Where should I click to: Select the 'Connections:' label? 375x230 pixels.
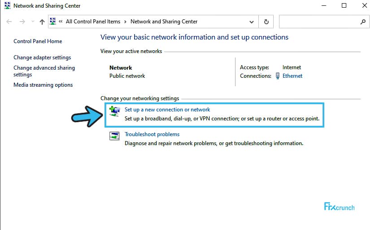click(x=255, y=76)
